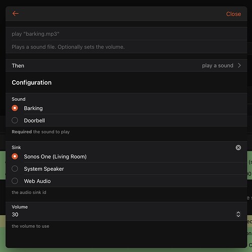Select the Barking sound radio button
This screenshot has width=252, height=252.
[15, 108]
